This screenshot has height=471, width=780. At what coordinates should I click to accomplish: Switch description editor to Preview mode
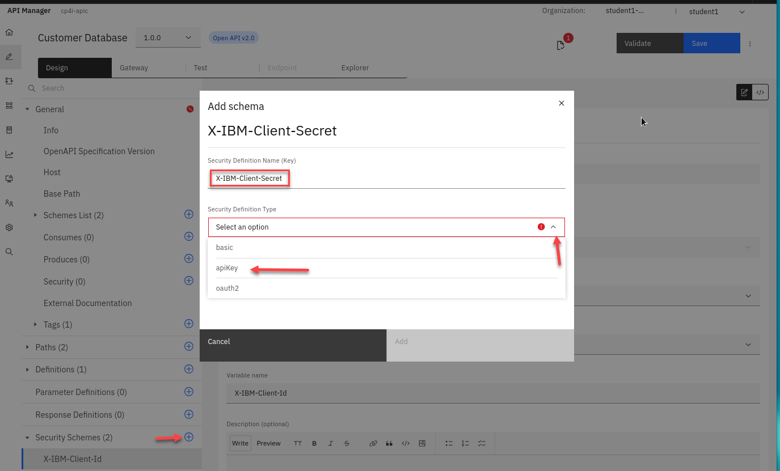click(x=268, y=443)
